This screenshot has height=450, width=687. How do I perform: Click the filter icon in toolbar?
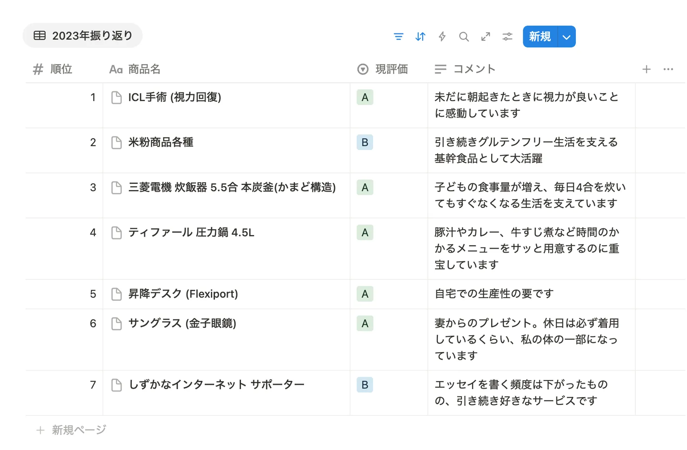point(398,37)
